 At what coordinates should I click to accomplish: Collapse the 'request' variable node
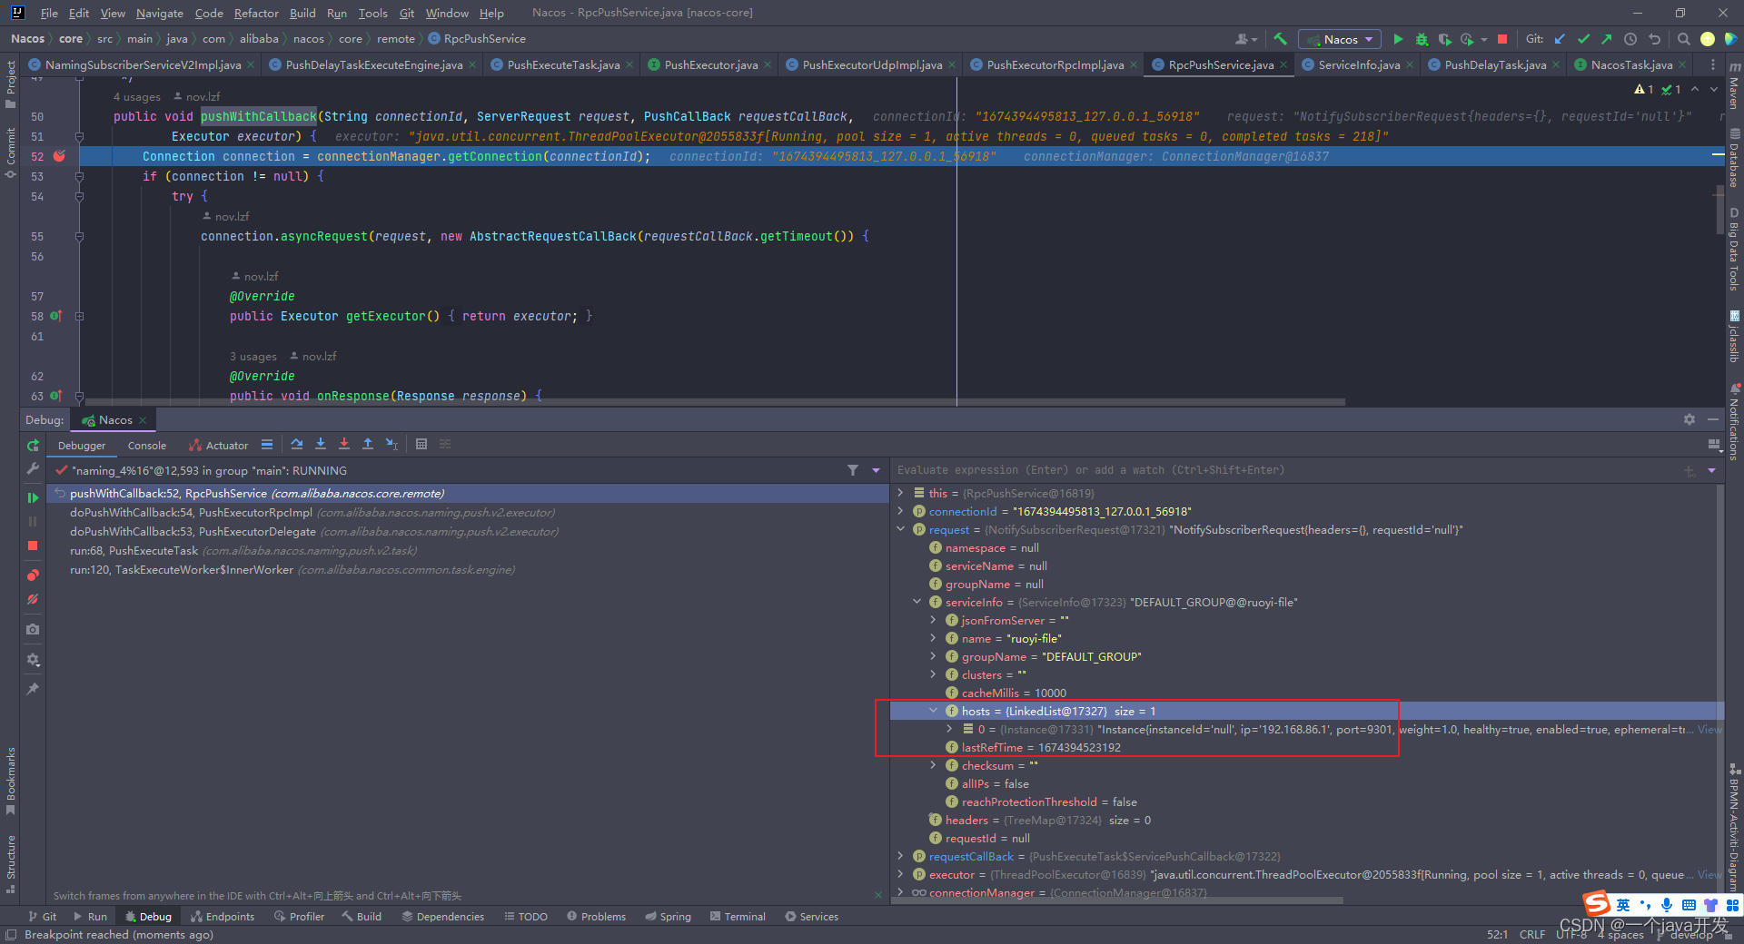pos(900,529)
